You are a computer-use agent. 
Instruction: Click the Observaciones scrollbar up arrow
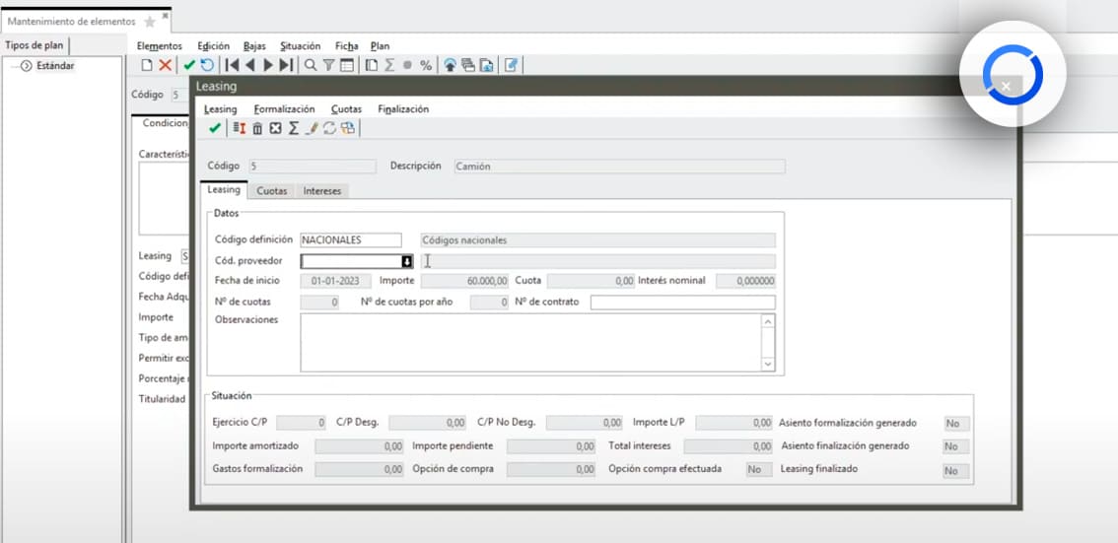pyautogui.click(x=768, y=321)
